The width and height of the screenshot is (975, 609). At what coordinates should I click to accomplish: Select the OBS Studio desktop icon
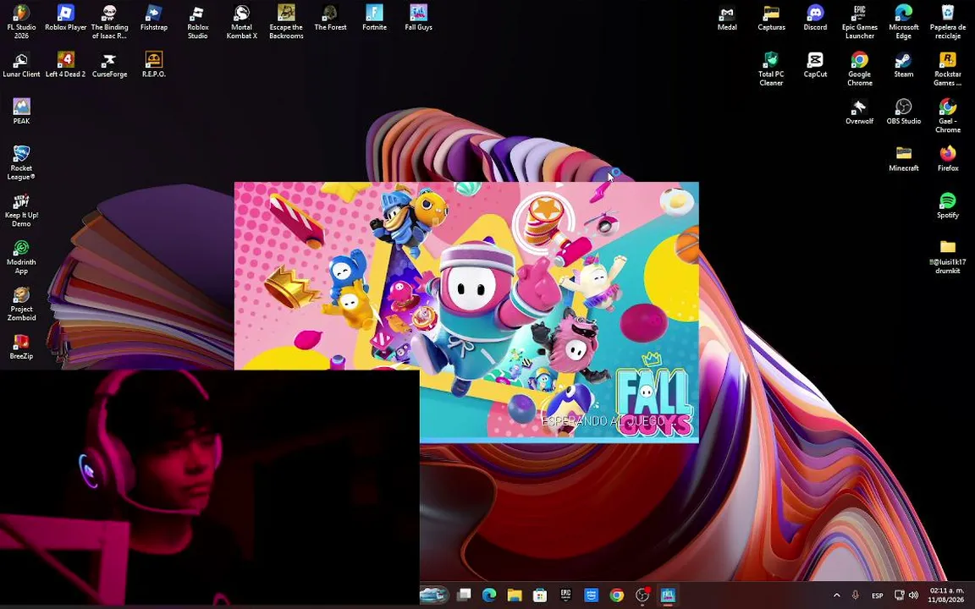(904, 112)
